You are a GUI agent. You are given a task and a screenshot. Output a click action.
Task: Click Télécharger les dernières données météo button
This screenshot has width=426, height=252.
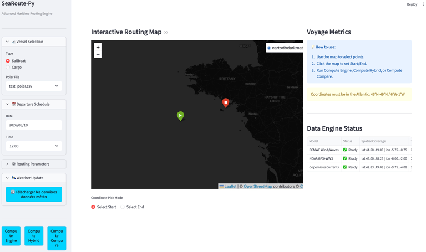34,194
